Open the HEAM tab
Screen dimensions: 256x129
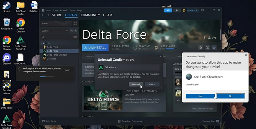pos(108,15)
